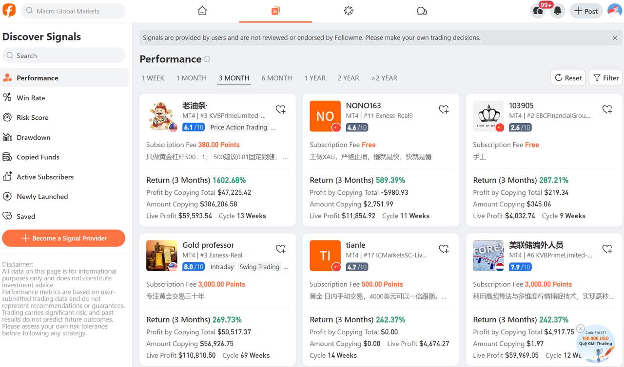Switch to the 6 MONTH performance tab

[276, 78]
